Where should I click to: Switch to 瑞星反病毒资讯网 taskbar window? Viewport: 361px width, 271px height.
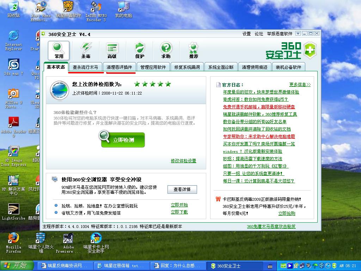pyautogui.click(x=65, y=266)
